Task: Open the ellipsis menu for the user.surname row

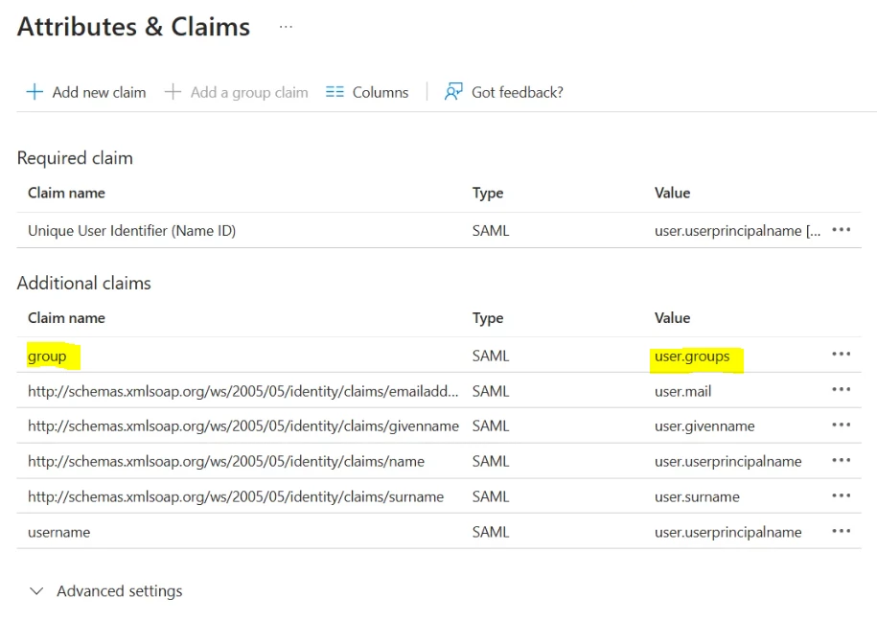Action: pyautogui.click(x=842, y=495)
